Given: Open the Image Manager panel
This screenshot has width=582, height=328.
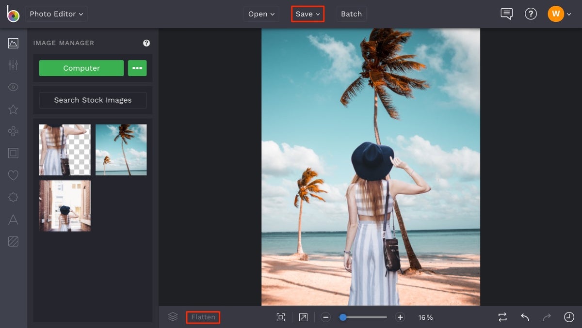Looking at the screenshot, I should [13, 43].
